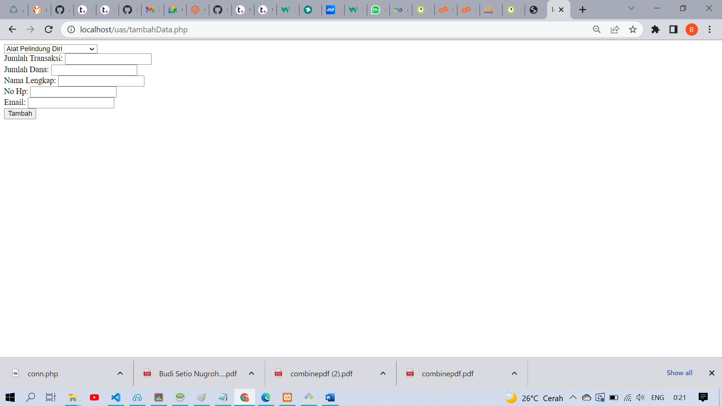The width and height of the screenshot is (722, 406).
Task: Open a new browser tab
Action: click(582, 9)
